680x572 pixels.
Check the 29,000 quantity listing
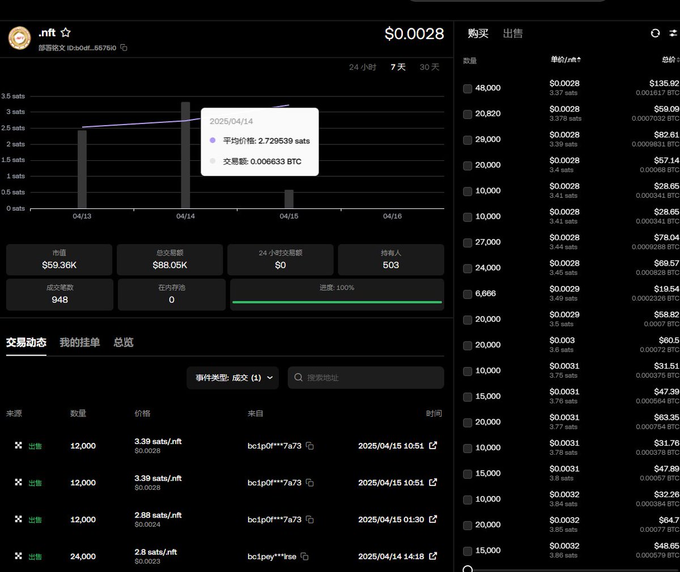click(x=467, y=140)
